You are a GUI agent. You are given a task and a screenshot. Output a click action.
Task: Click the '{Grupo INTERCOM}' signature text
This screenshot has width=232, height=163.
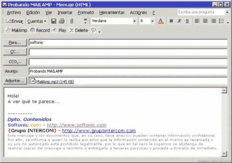coord(32,131)
